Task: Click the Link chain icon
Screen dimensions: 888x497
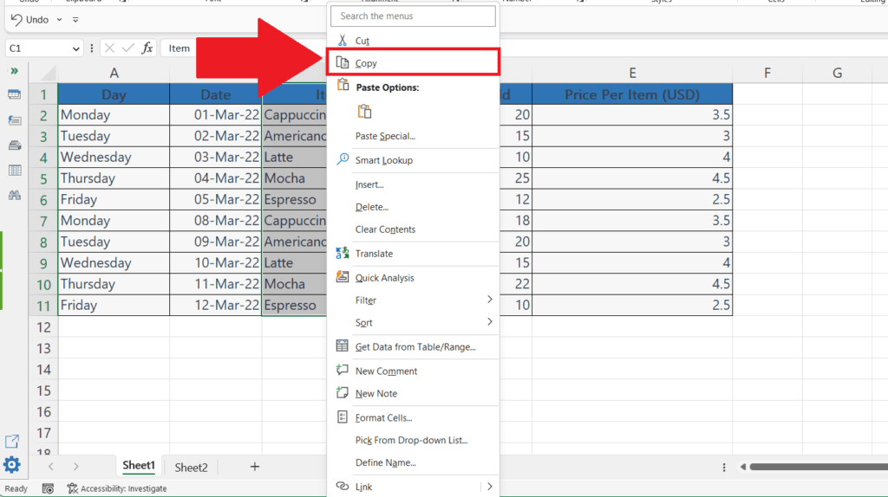Action: [x=342, y=486]
